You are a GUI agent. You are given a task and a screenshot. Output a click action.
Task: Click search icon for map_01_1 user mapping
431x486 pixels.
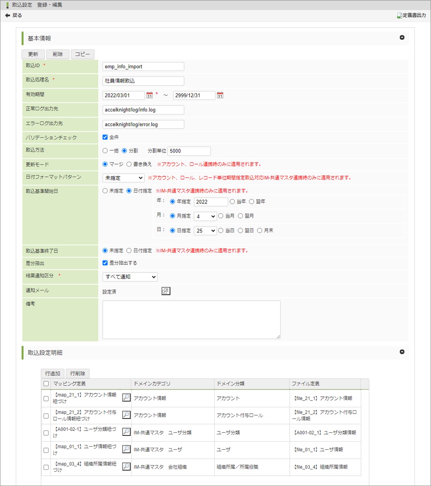pos(126,449)
